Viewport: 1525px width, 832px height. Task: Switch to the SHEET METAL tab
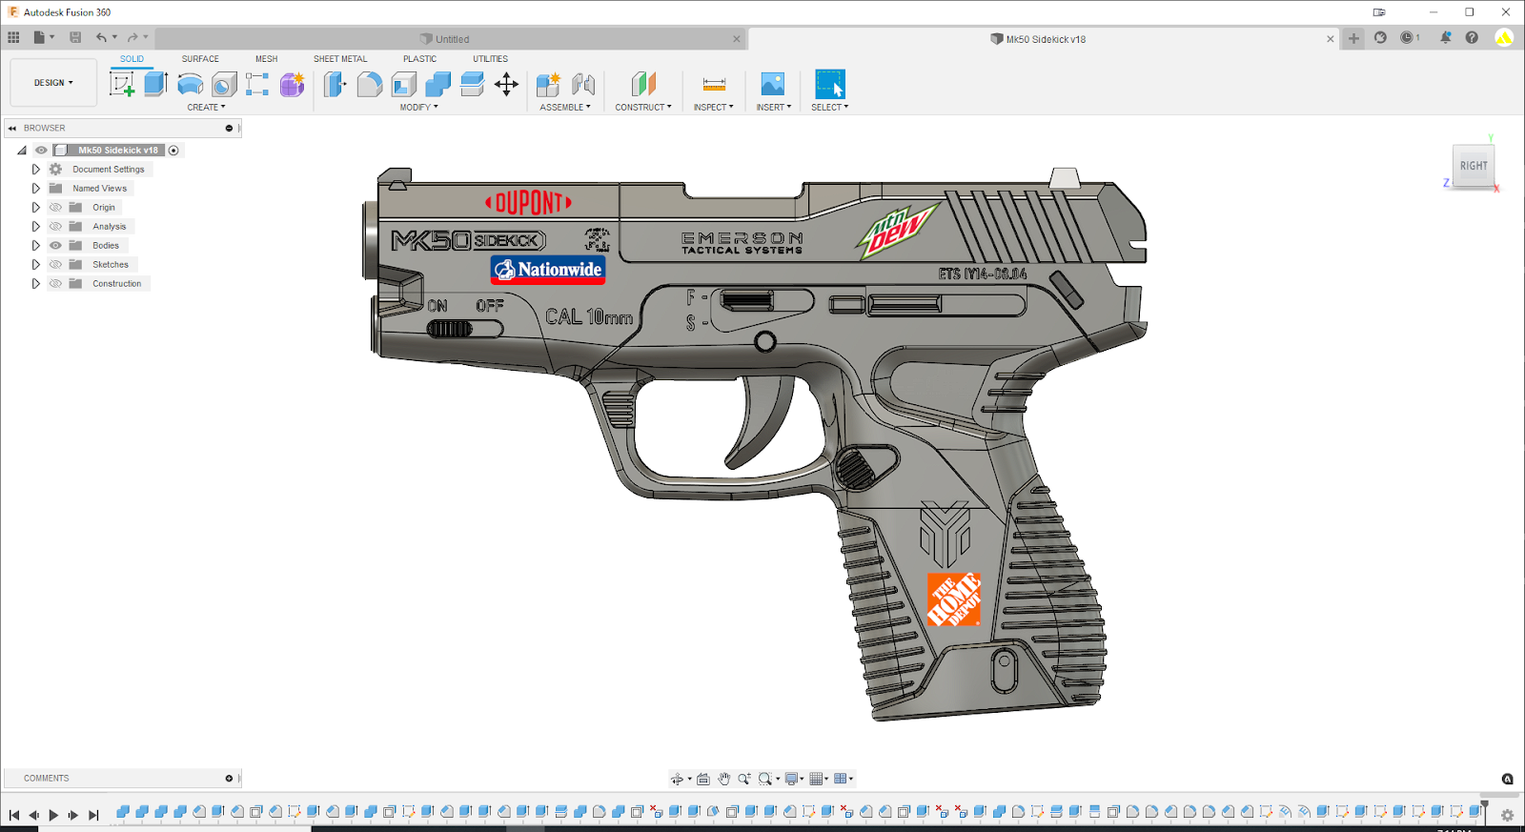coord(340,59)
